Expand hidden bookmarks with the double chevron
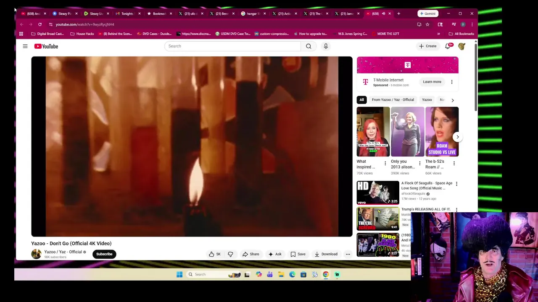 438,34
